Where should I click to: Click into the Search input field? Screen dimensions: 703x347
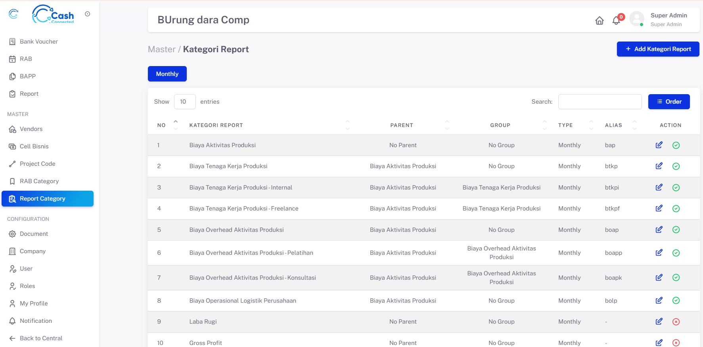click(600, 102)
